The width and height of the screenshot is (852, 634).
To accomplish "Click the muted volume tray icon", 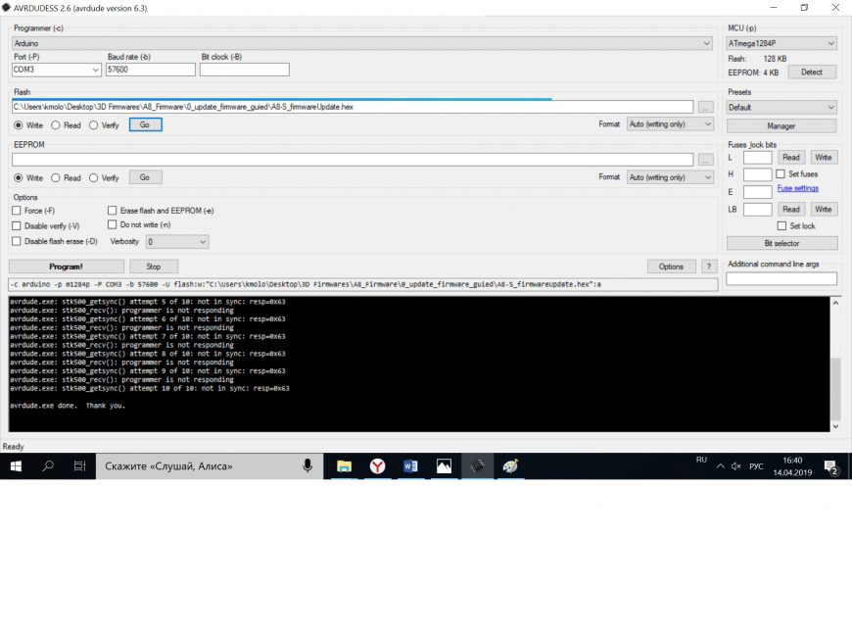I will pos(736,466).
